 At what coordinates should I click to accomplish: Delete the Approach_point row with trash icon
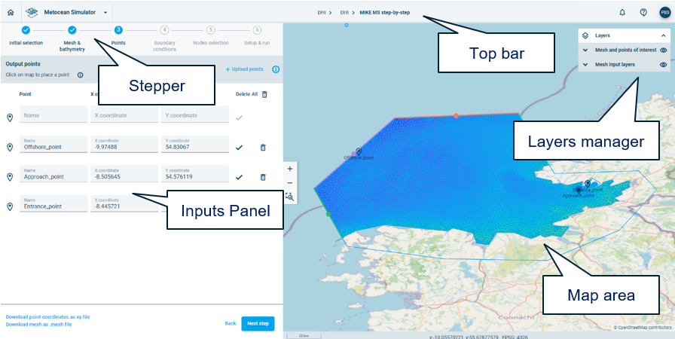point(263,177)
